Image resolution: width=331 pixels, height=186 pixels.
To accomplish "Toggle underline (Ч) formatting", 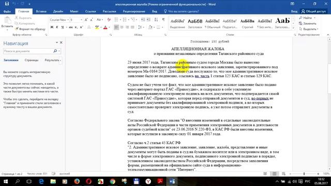I will 62,27.
